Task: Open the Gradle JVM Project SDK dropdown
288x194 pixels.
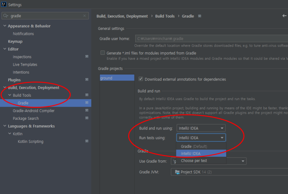Action: pos(230,172)
